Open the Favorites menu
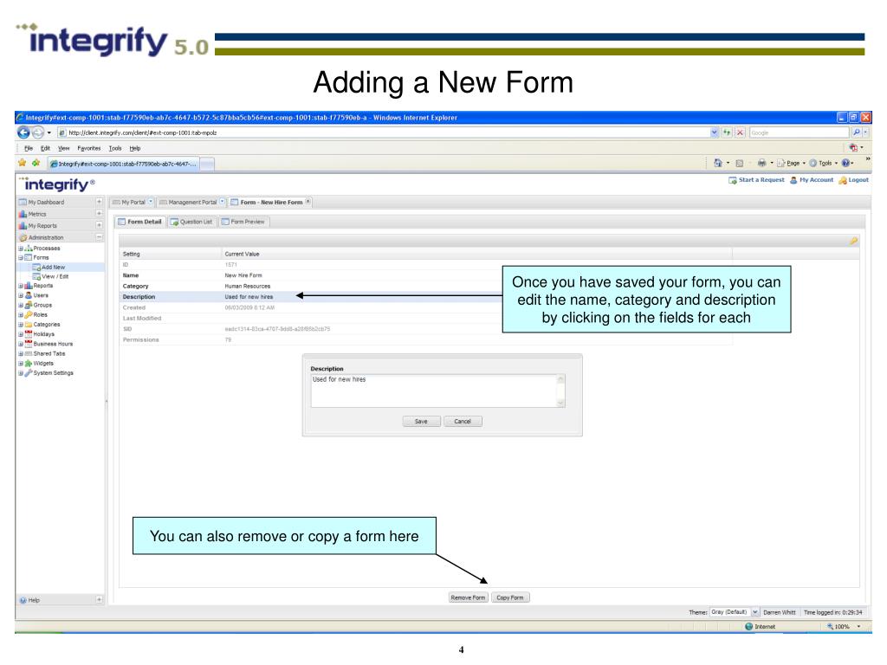This screenshot has height=665, width=887. coord(89,148)
